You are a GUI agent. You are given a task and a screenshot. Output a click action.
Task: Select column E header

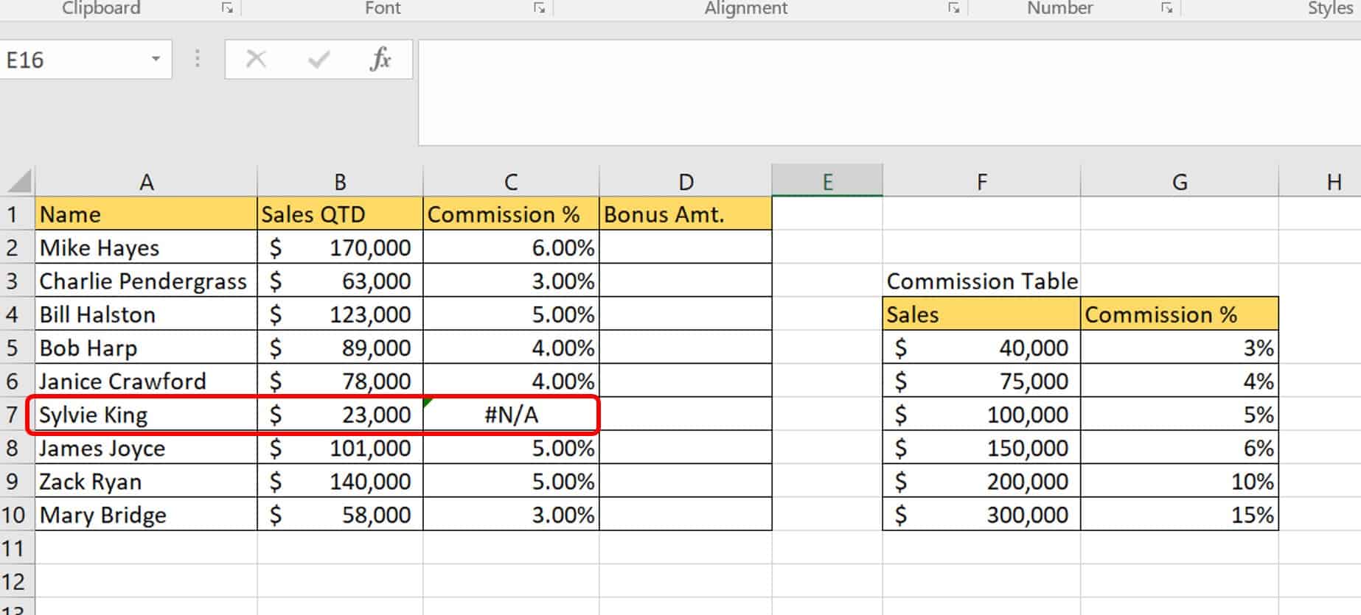tap(827, 182)
